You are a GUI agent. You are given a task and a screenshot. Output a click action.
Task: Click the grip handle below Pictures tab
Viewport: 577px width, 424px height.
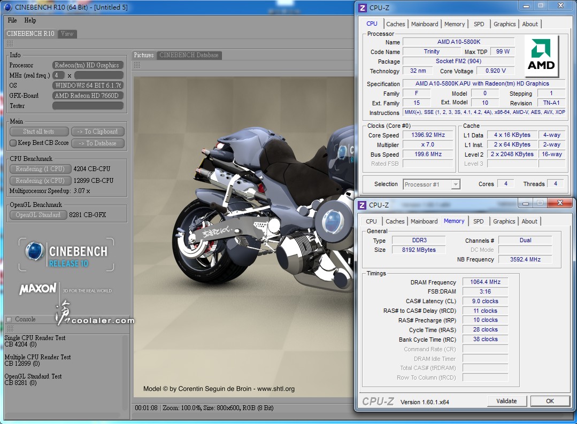(x=137, y=65)
